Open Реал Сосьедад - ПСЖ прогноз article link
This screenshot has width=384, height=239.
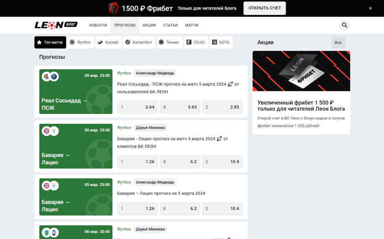coord(178,88)
